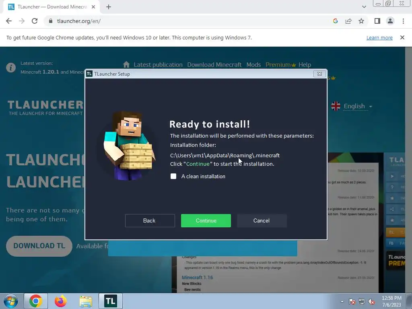Viewport: 412px width, 309px height.
Task: Click the network tray icon
Action: (x=362, y=301)
